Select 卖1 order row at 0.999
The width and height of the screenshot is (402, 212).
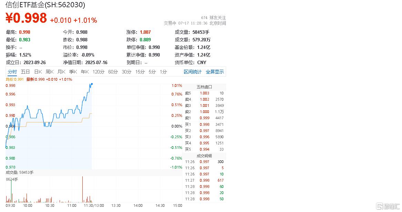tap(204, 118)
